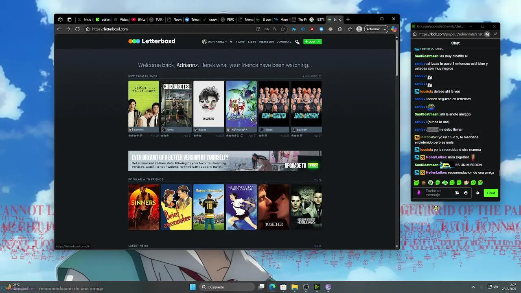Click the Letterboxd page vertical scrollbar

click(397, 57)
